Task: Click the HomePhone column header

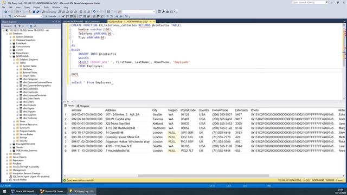Action: click(220, 110)
